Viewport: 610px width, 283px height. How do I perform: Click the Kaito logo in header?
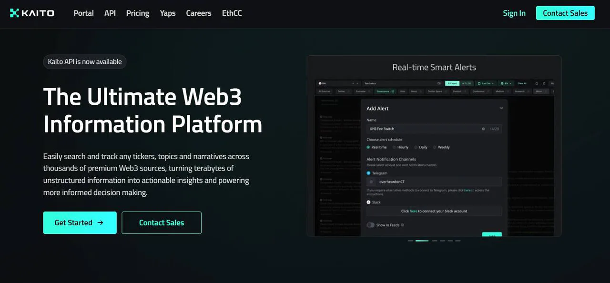(32, 13)
